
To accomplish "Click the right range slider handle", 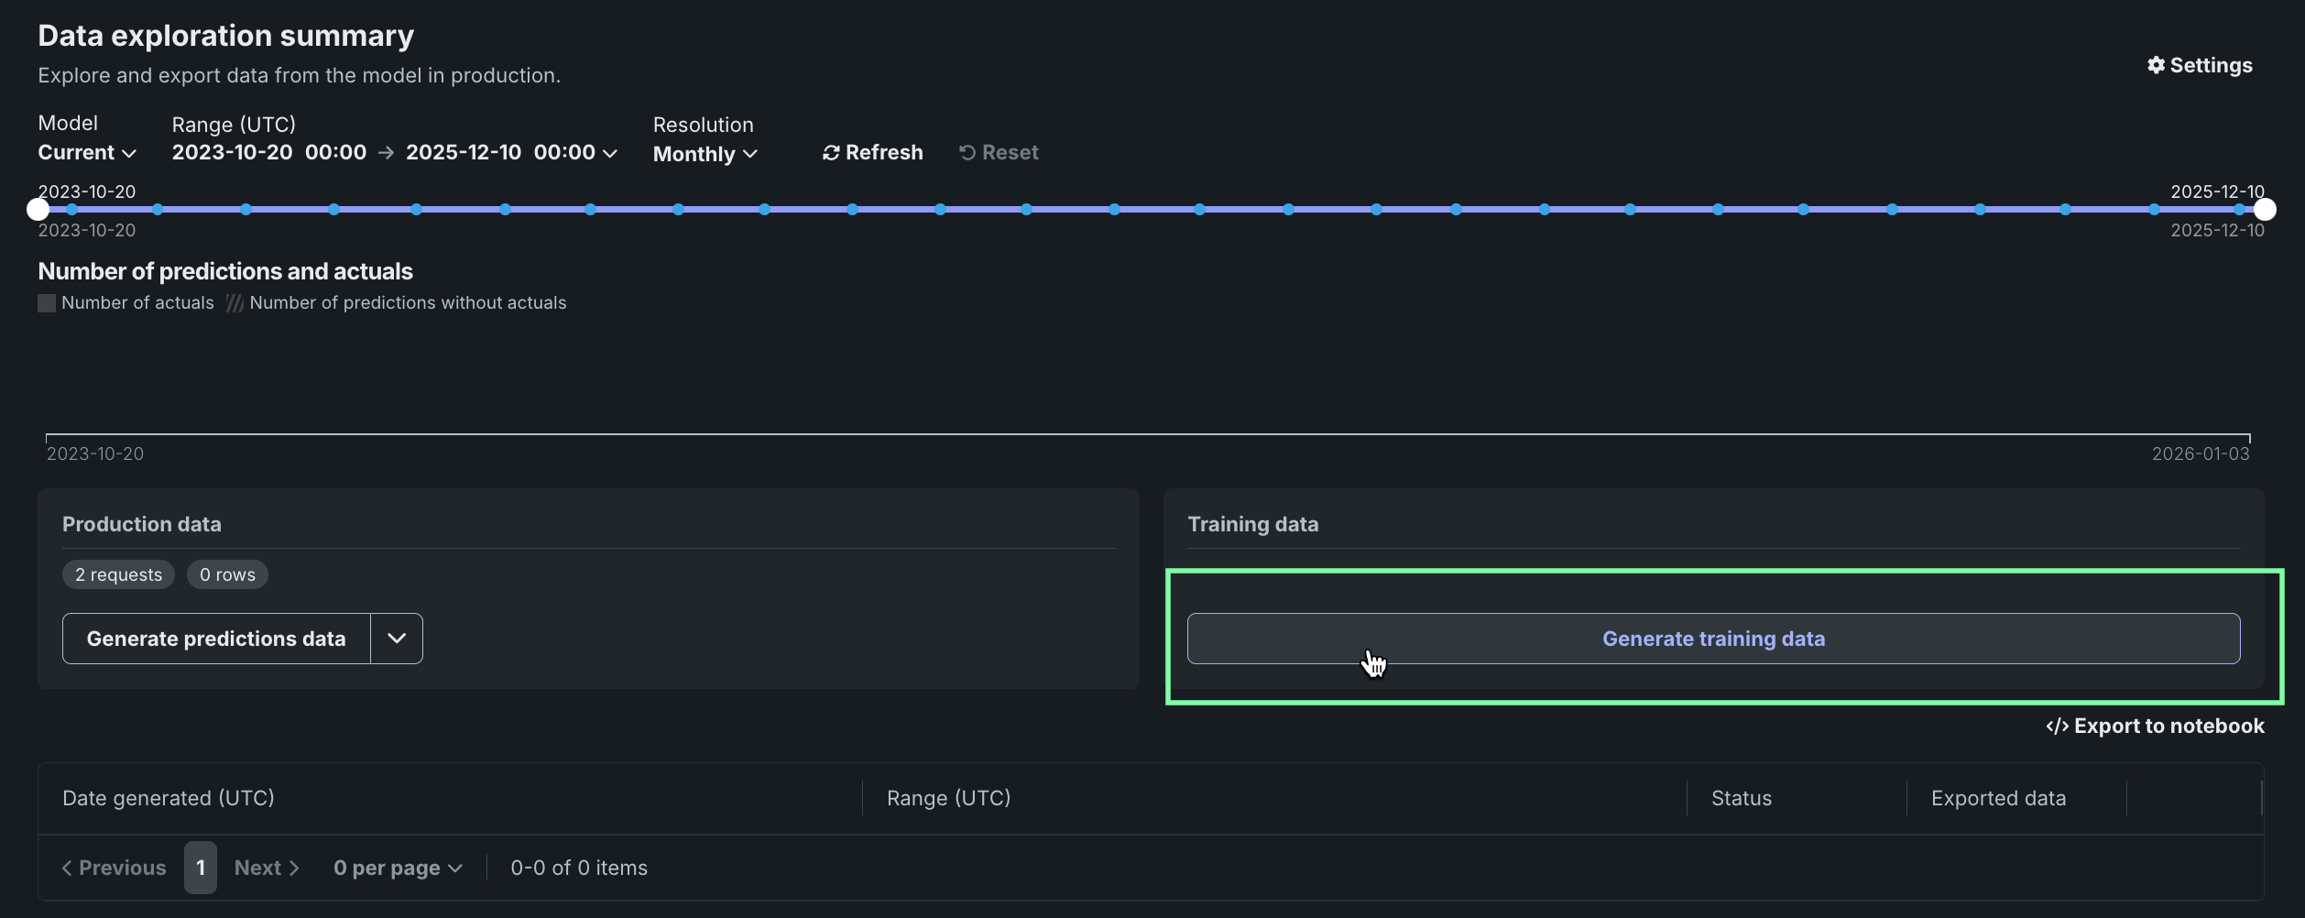I will point(2265,210).
